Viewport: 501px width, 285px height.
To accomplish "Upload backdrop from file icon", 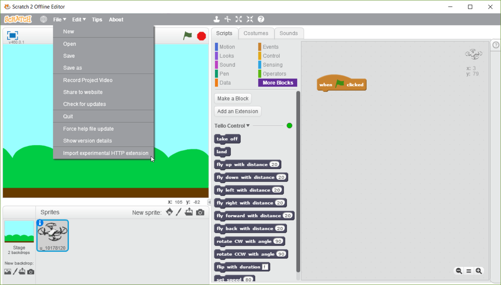I will tap(22, 271).
